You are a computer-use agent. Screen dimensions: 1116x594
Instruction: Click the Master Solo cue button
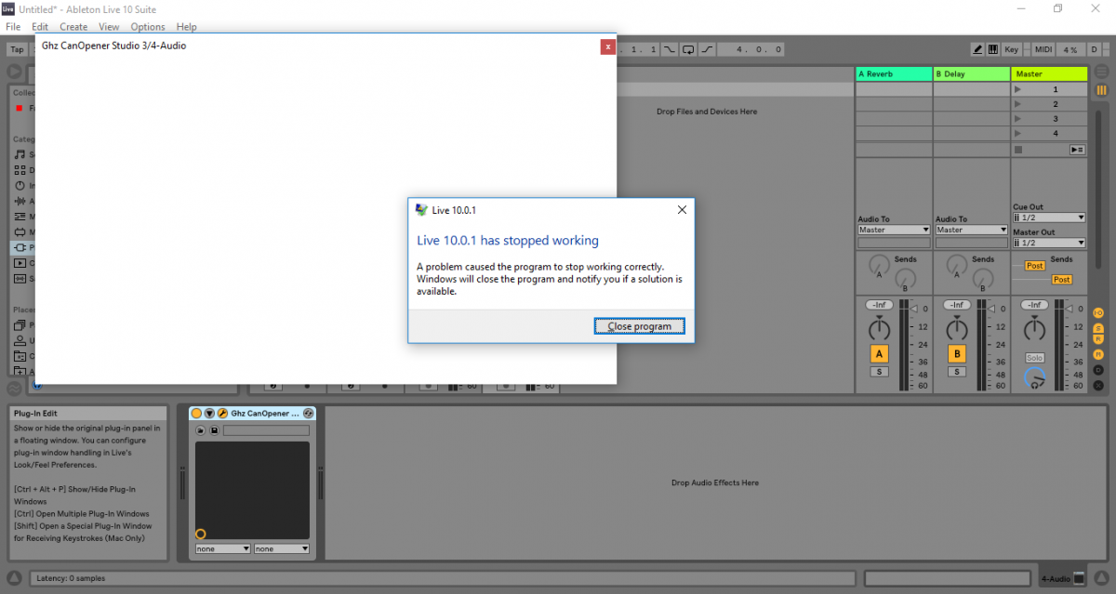pos(1035,358)
